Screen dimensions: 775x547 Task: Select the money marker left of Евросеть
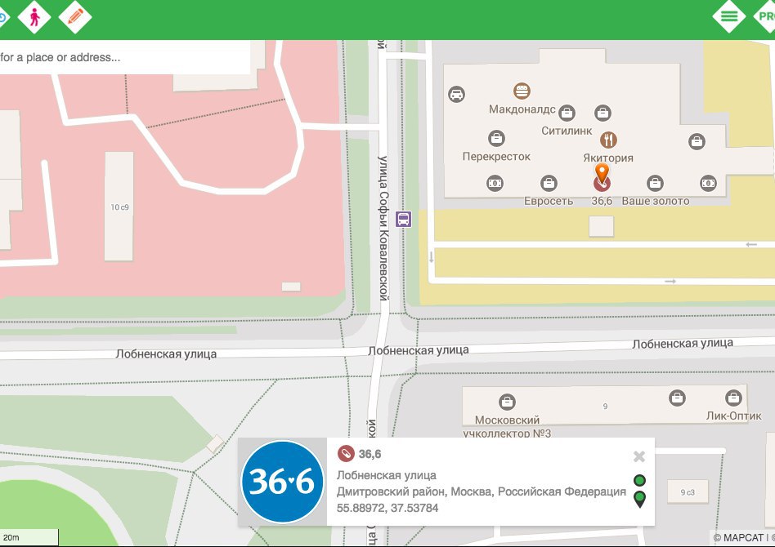(x=495, y=183)
